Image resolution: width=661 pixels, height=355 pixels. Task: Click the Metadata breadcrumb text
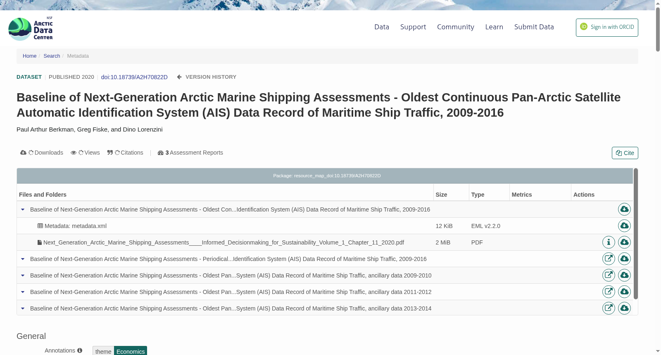coord(78,56)
